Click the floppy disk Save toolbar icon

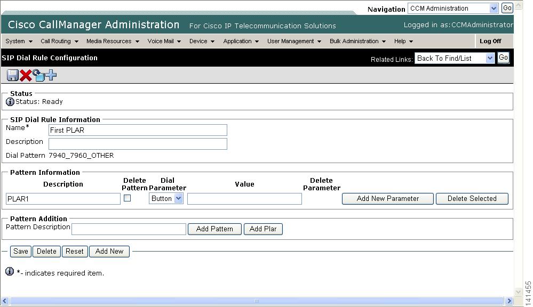tap(13, 75)
